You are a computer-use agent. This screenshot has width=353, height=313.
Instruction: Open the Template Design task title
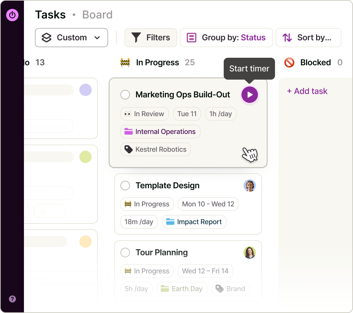coord(168,186)
